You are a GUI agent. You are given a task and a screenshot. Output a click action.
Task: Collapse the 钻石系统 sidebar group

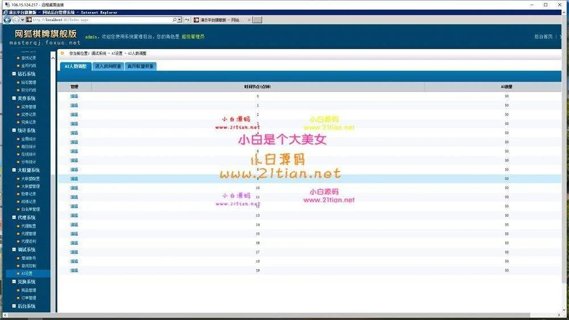[14, 74]
